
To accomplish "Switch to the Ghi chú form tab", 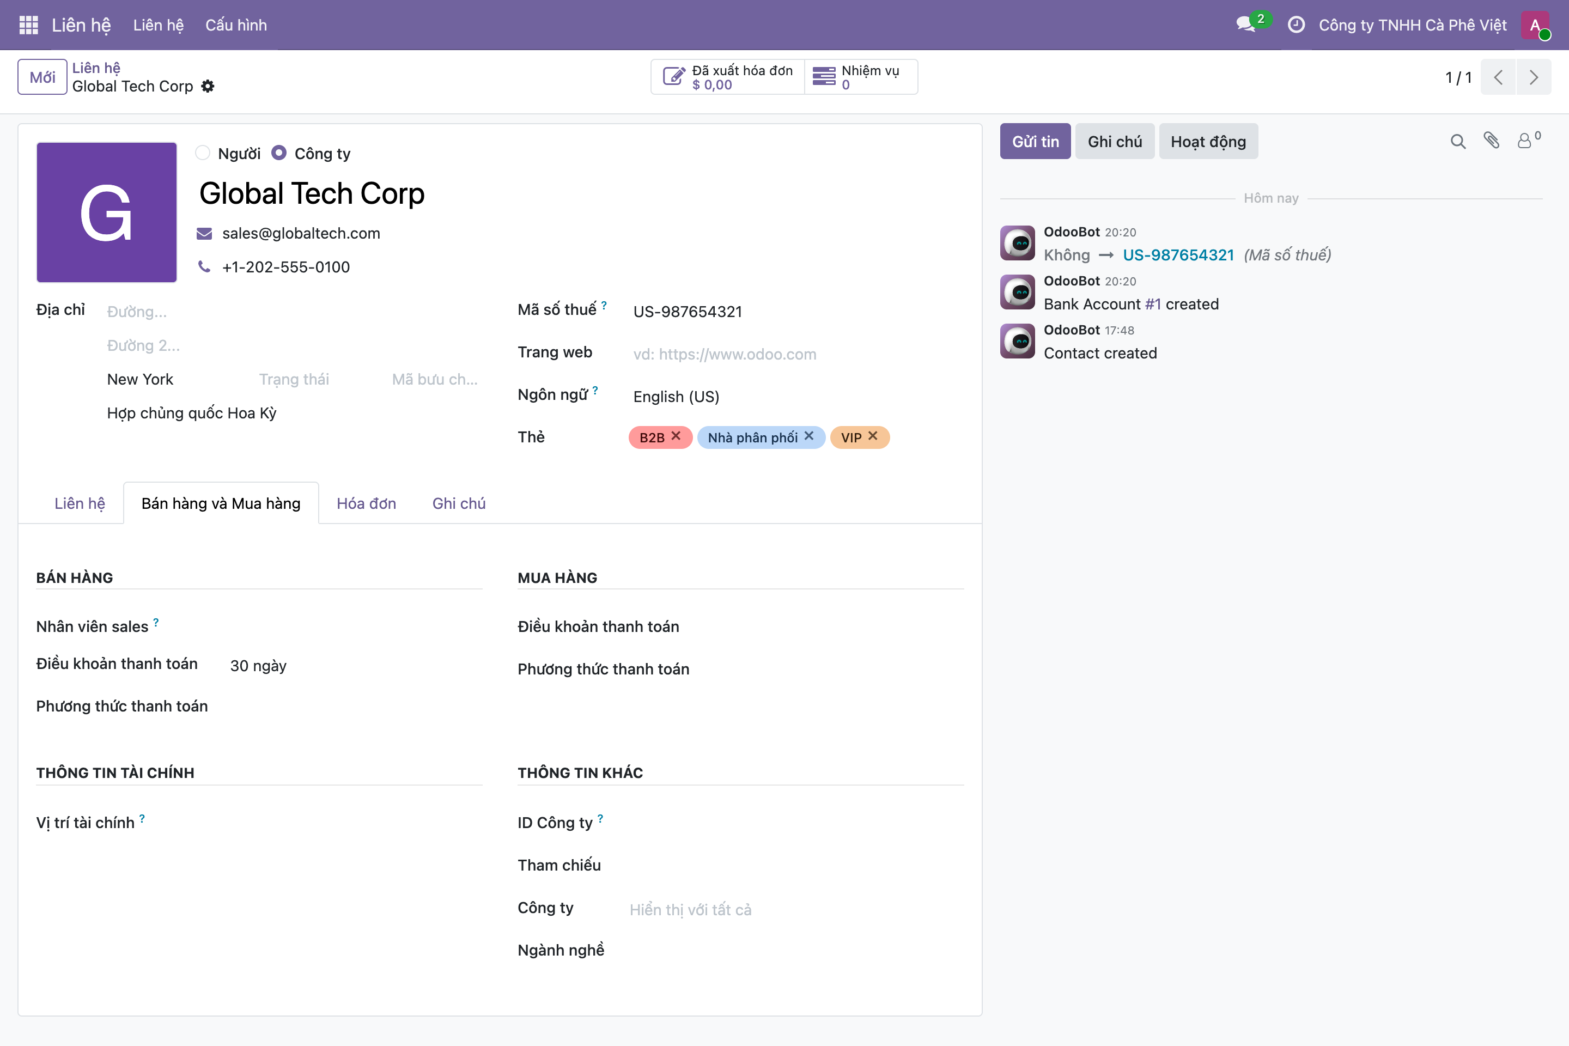I will click(459, 503).
